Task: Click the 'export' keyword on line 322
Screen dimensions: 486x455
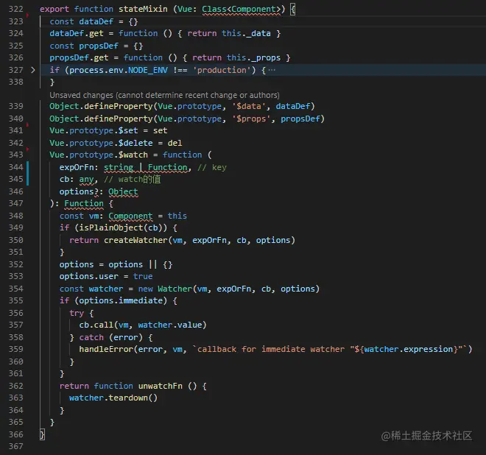Action: 54,9
